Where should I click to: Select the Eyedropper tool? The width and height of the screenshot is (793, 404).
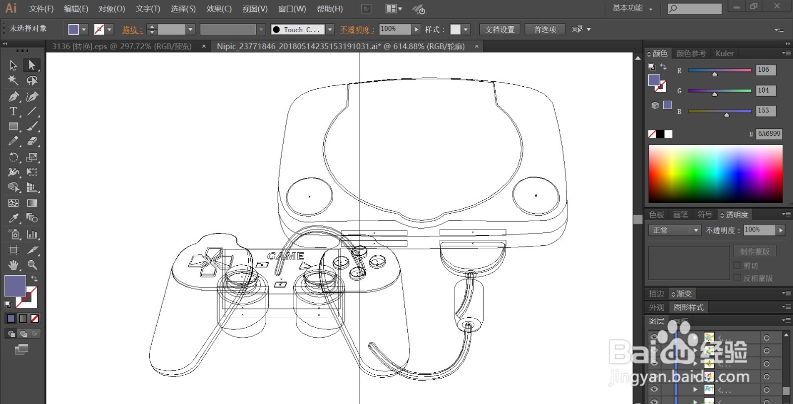pos(13,218)
